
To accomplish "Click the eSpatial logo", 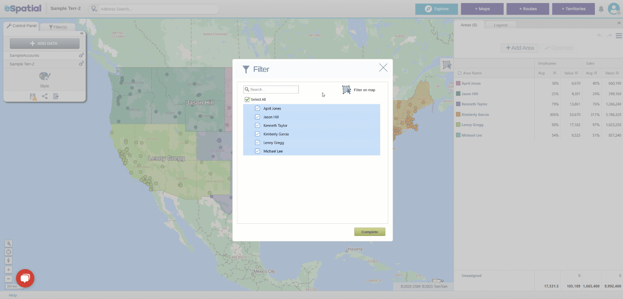I will pyautogui.click(x=23, y=8).
